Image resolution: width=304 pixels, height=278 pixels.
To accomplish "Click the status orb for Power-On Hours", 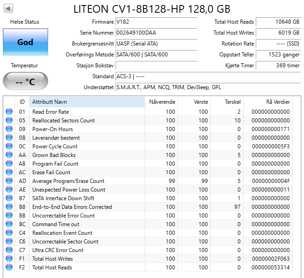I will [x=9, y=129].
